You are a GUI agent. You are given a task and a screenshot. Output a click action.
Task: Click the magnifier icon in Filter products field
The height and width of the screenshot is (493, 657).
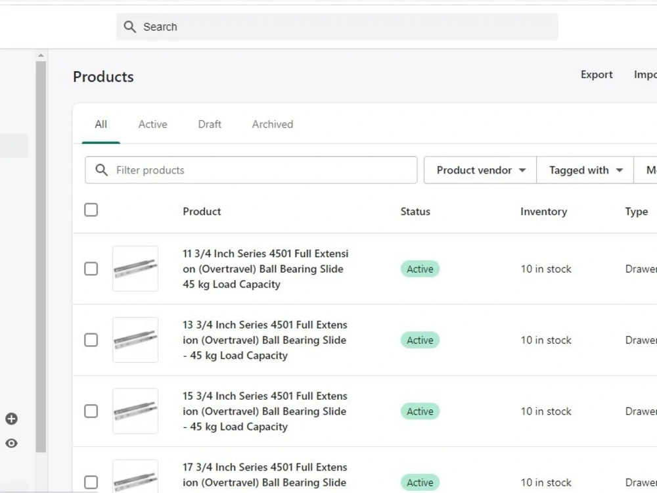click(101, 170)
